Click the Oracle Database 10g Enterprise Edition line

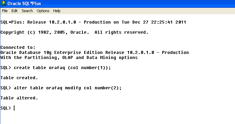(x=95, y=53)
